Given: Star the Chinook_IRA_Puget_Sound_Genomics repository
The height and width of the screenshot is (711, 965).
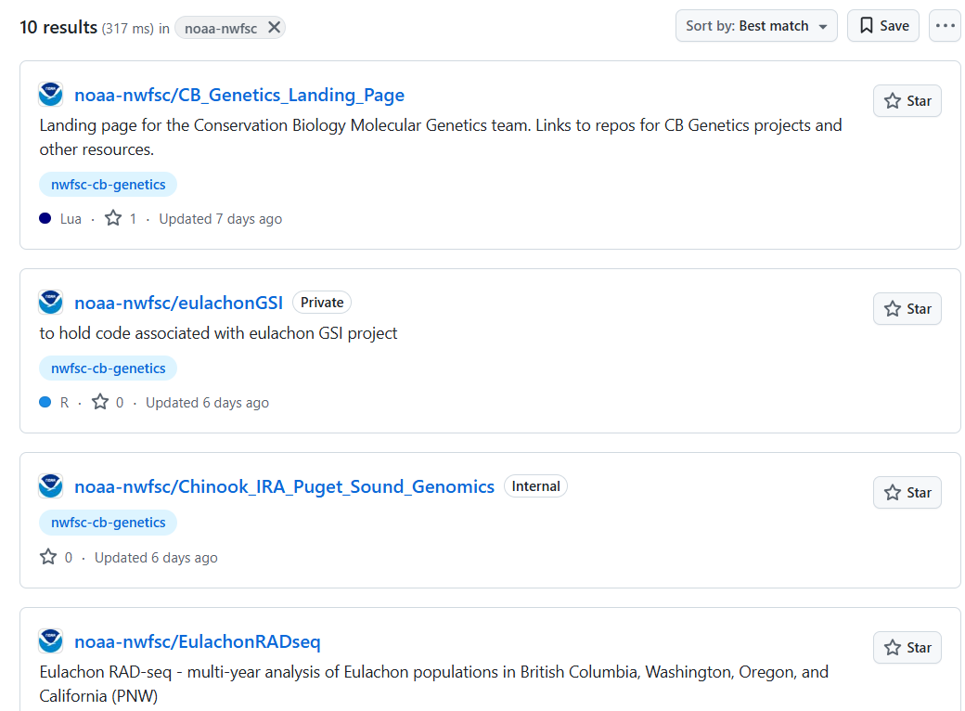Looking at the screenshot, I should click(x=907, y=493).
